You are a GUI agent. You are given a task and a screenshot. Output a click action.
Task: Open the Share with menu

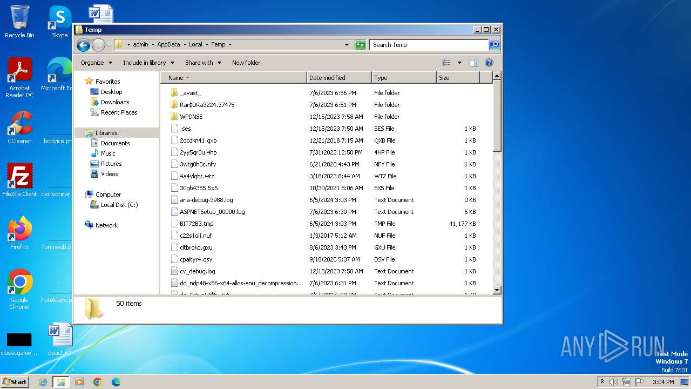tap(203, 63)
